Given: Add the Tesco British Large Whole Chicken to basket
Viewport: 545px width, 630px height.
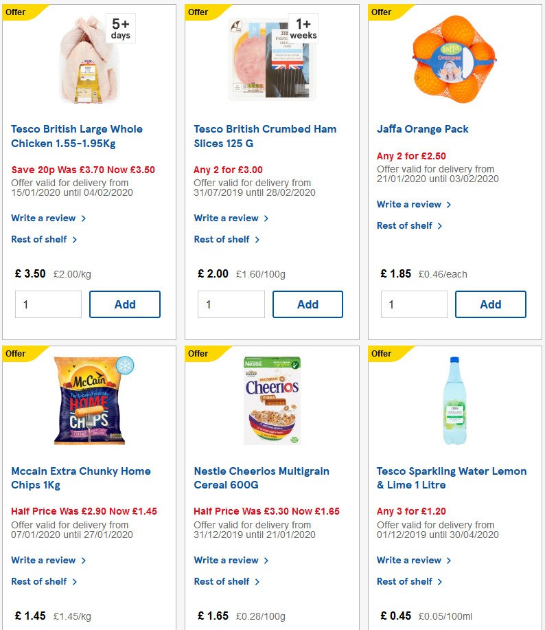Looking at the screenshot, I should (x=125, y=304).
